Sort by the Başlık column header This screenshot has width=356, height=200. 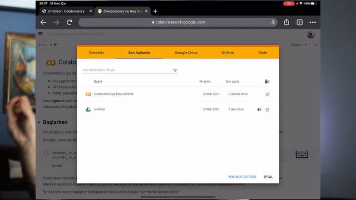(98, 82)
